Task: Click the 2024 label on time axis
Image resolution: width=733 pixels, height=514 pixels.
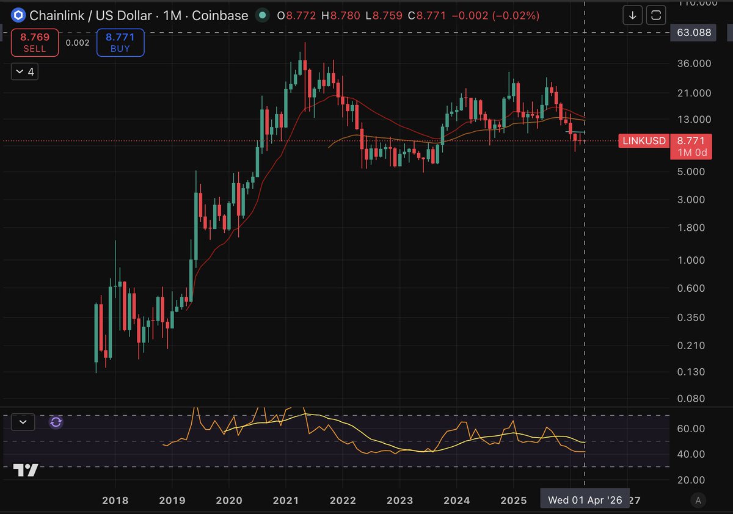Action: pyautogui.click(x=456, y=501)
